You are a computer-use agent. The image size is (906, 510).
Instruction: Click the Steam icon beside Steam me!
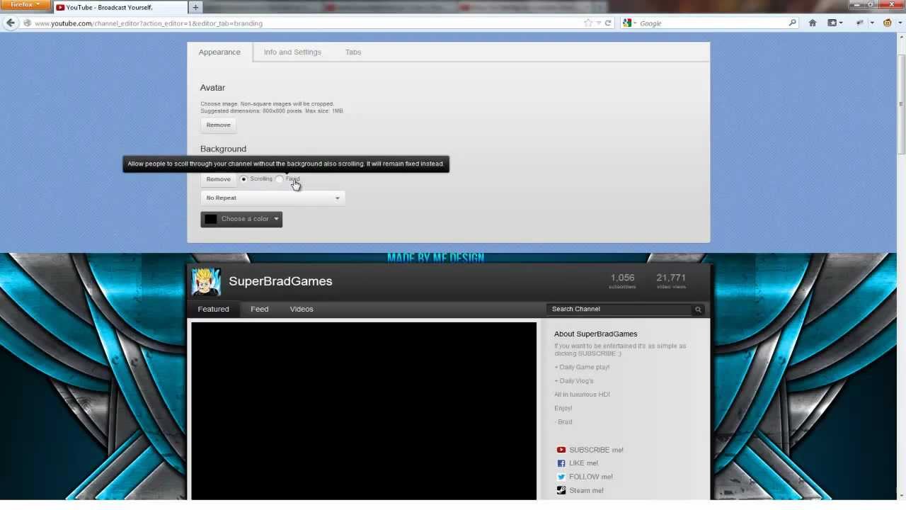[561, 490]
